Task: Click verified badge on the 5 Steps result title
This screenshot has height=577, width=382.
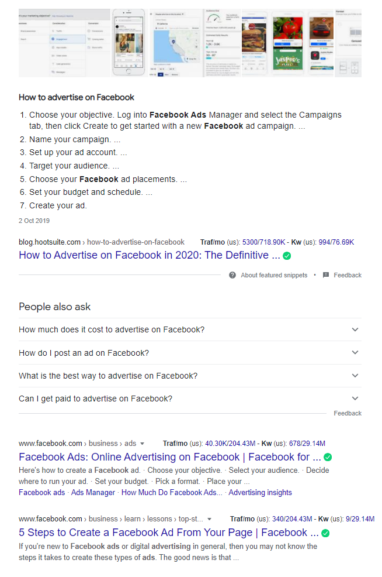Action: 325,533
